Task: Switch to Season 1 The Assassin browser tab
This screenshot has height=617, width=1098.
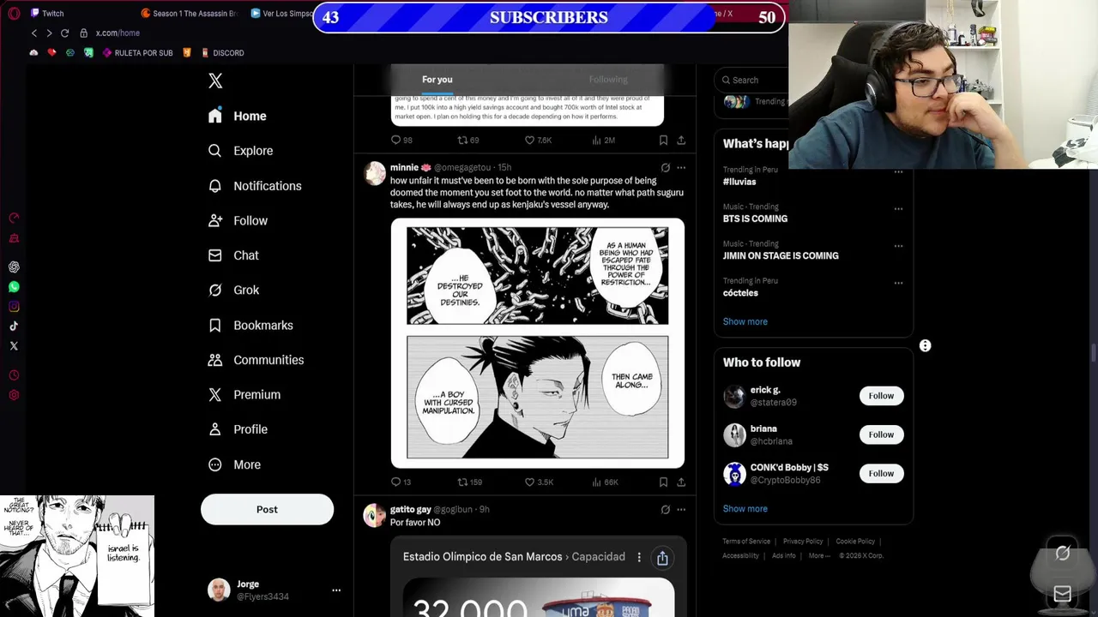Action: tap(189, 13)
